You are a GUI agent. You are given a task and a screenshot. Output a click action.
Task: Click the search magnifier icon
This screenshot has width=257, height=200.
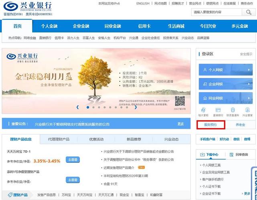(x=249, y=12)
